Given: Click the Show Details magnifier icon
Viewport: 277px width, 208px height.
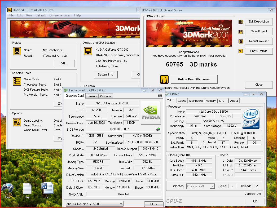Looking at the screenshot, I should 241,51.
